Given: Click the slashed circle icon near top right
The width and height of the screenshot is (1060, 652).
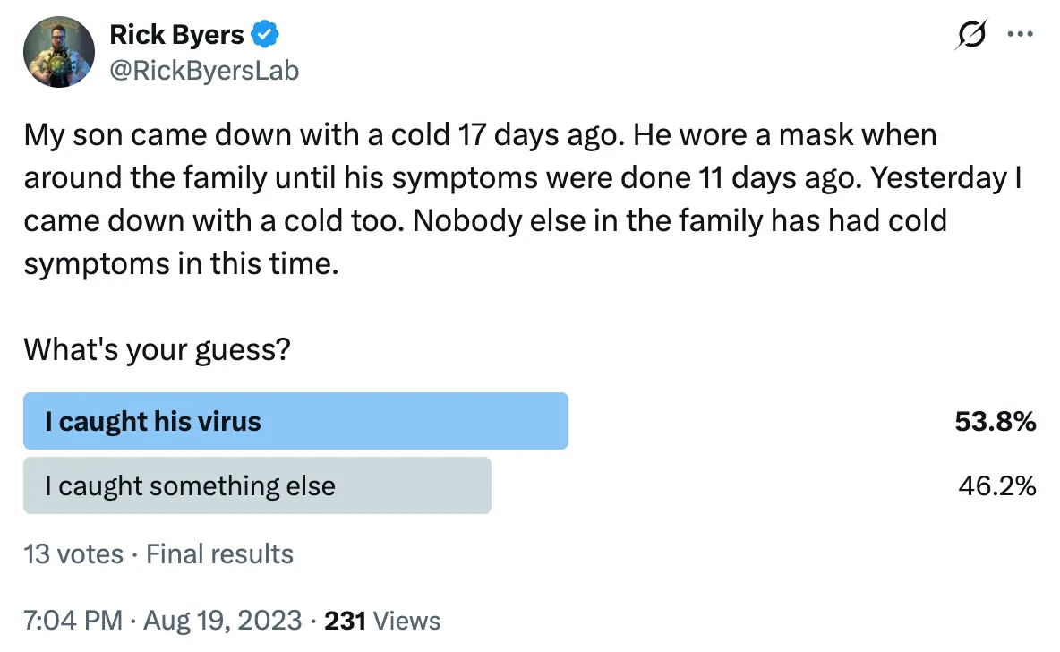Looking at the screenshot, I should [x=970, y=36].
